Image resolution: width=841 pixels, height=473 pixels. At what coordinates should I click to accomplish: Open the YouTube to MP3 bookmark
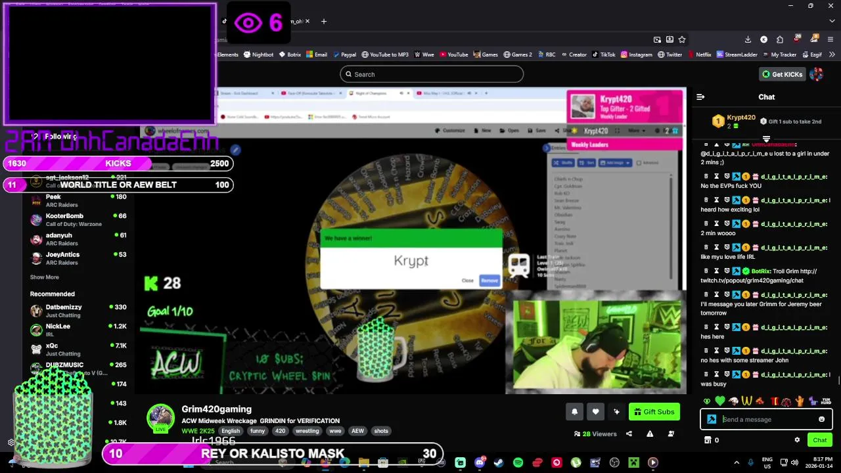384,55
